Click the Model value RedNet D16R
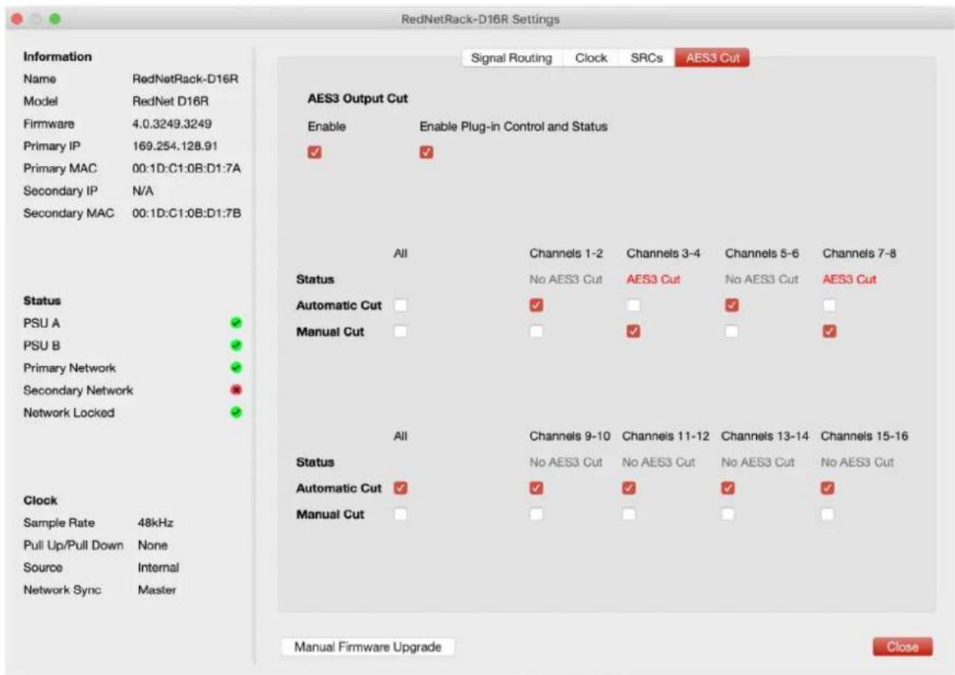This screenshot has height=675, width=955. coord(170,101)
